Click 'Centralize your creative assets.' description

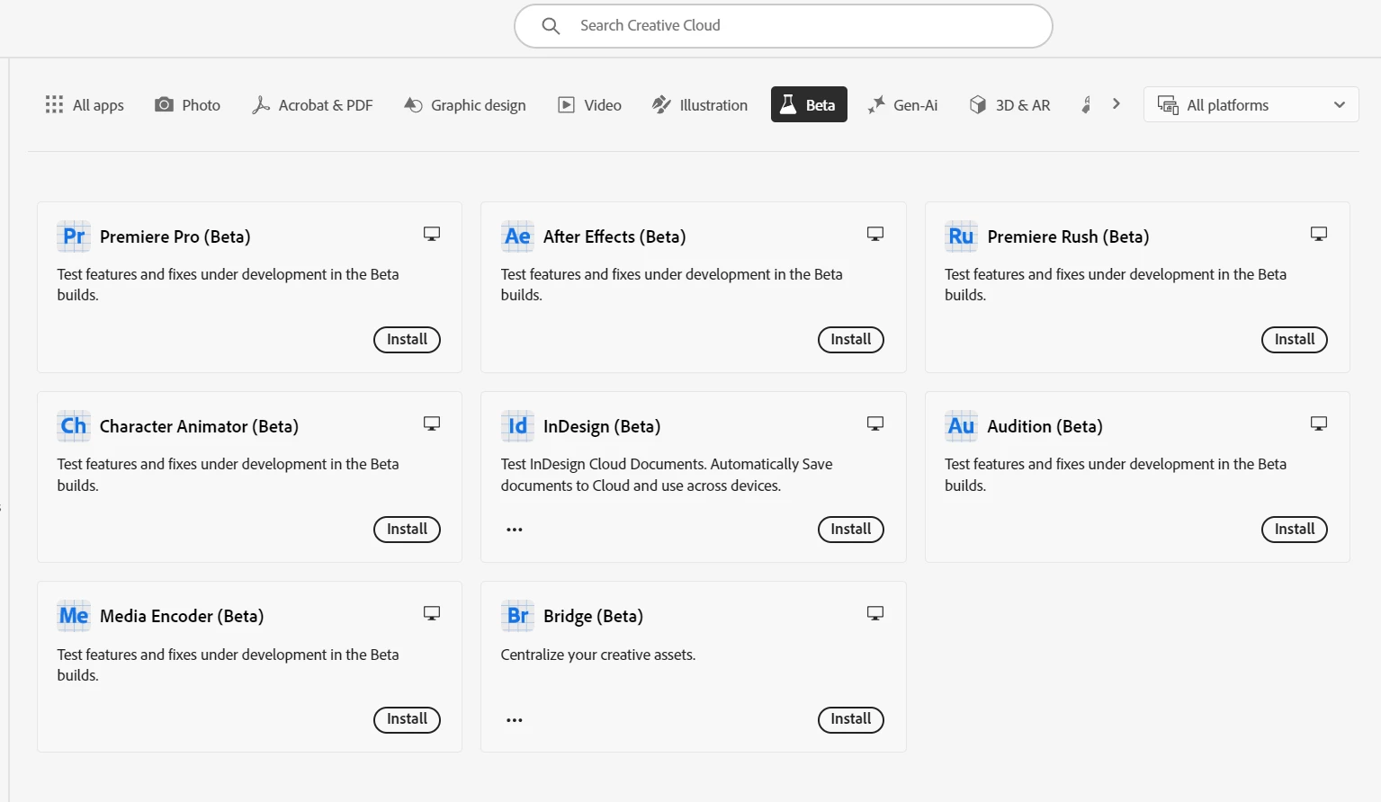[x=598, y=655]
